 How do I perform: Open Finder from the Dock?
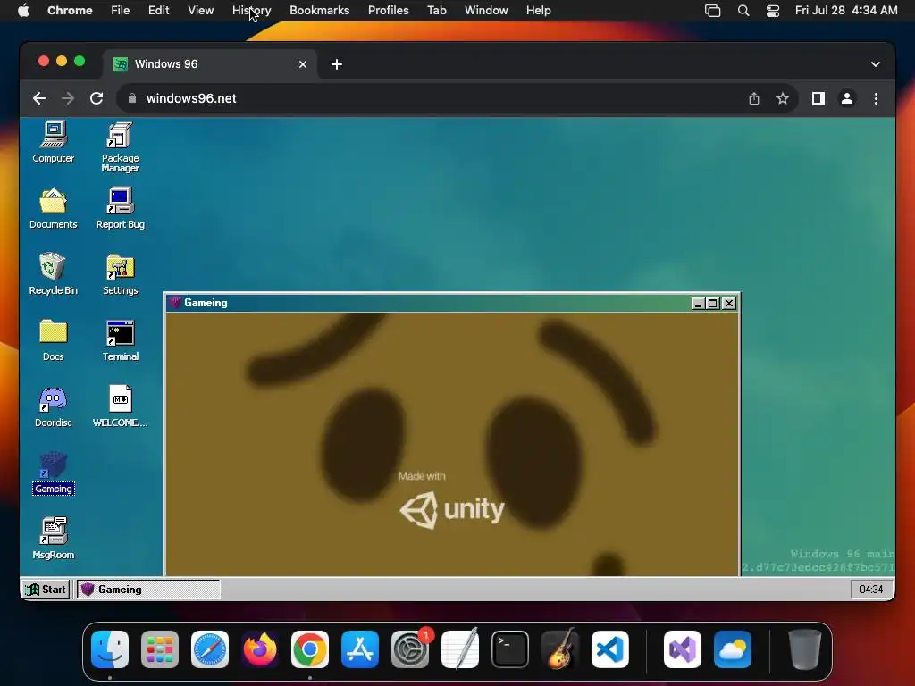110,649
